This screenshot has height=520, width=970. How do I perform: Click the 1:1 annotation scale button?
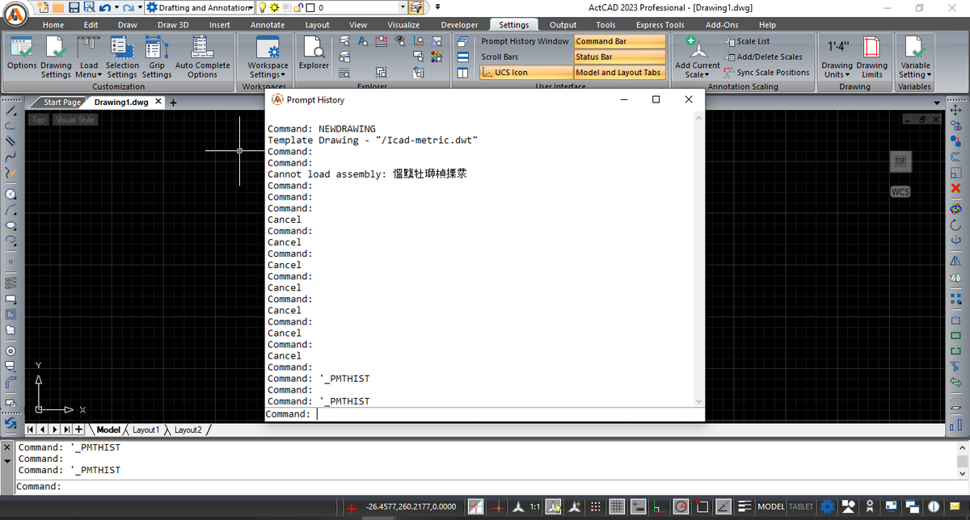tap(535, 506)
